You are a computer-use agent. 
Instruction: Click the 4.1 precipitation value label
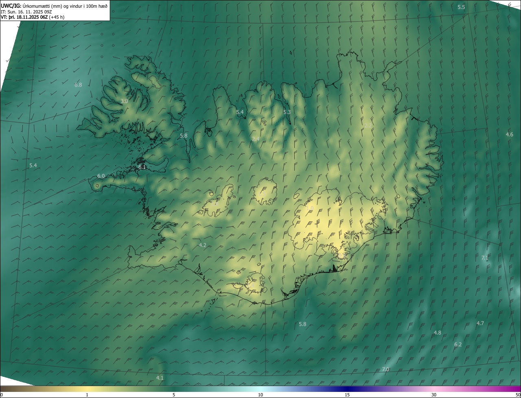point(160,378)
